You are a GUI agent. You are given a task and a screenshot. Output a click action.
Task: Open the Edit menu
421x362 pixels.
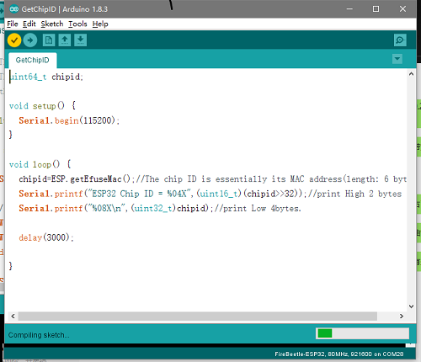29,24
